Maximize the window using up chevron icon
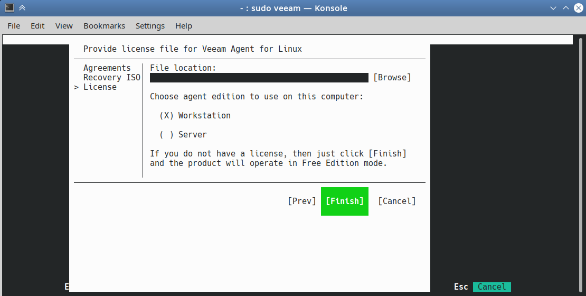The width and height of the screenshot is (586, 296). [566, 8]
